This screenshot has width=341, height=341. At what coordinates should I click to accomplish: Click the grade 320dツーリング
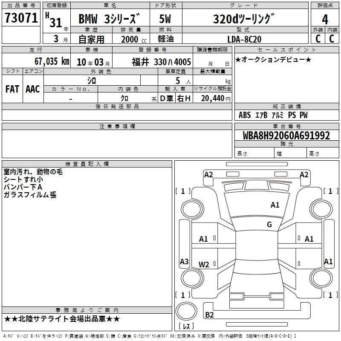[x=244, y=19]
